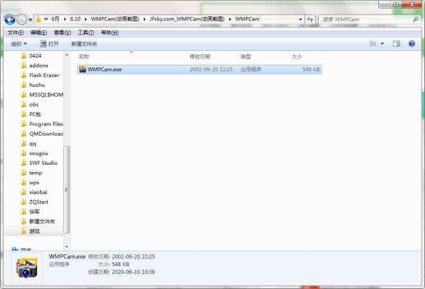Screen dimensions: 425x289
Task: Select the 新建文件夹 folder in tree
Action: pyautogui.click(x=42, y=221)
